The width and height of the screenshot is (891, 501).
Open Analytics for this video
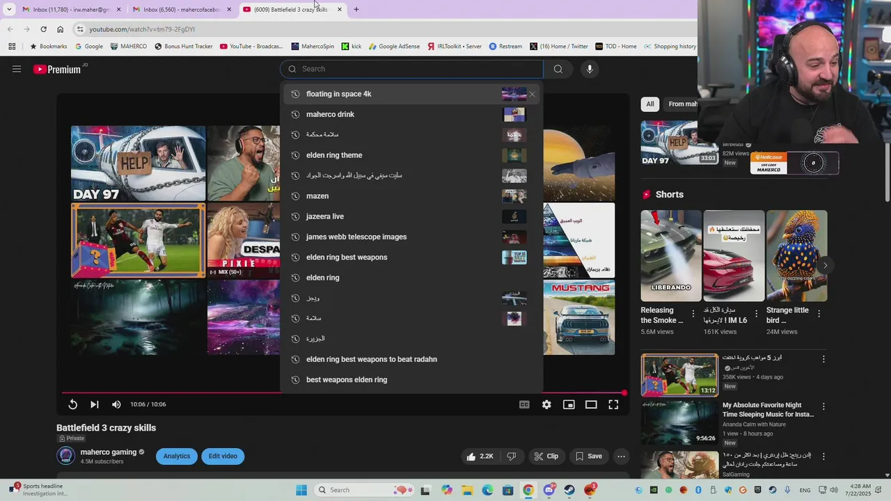(176, 456)
